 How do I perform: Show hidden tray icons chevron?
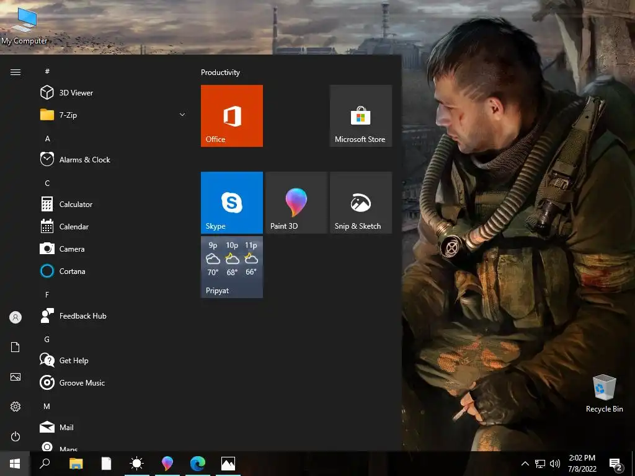click(525, 464)
